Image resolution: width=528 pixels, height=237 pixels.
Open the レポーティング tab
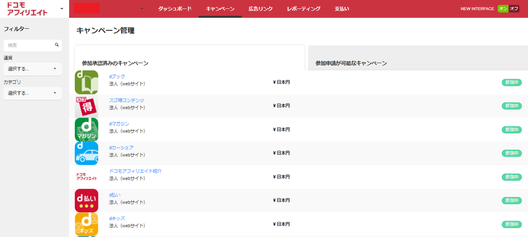(x=304, y=9)
